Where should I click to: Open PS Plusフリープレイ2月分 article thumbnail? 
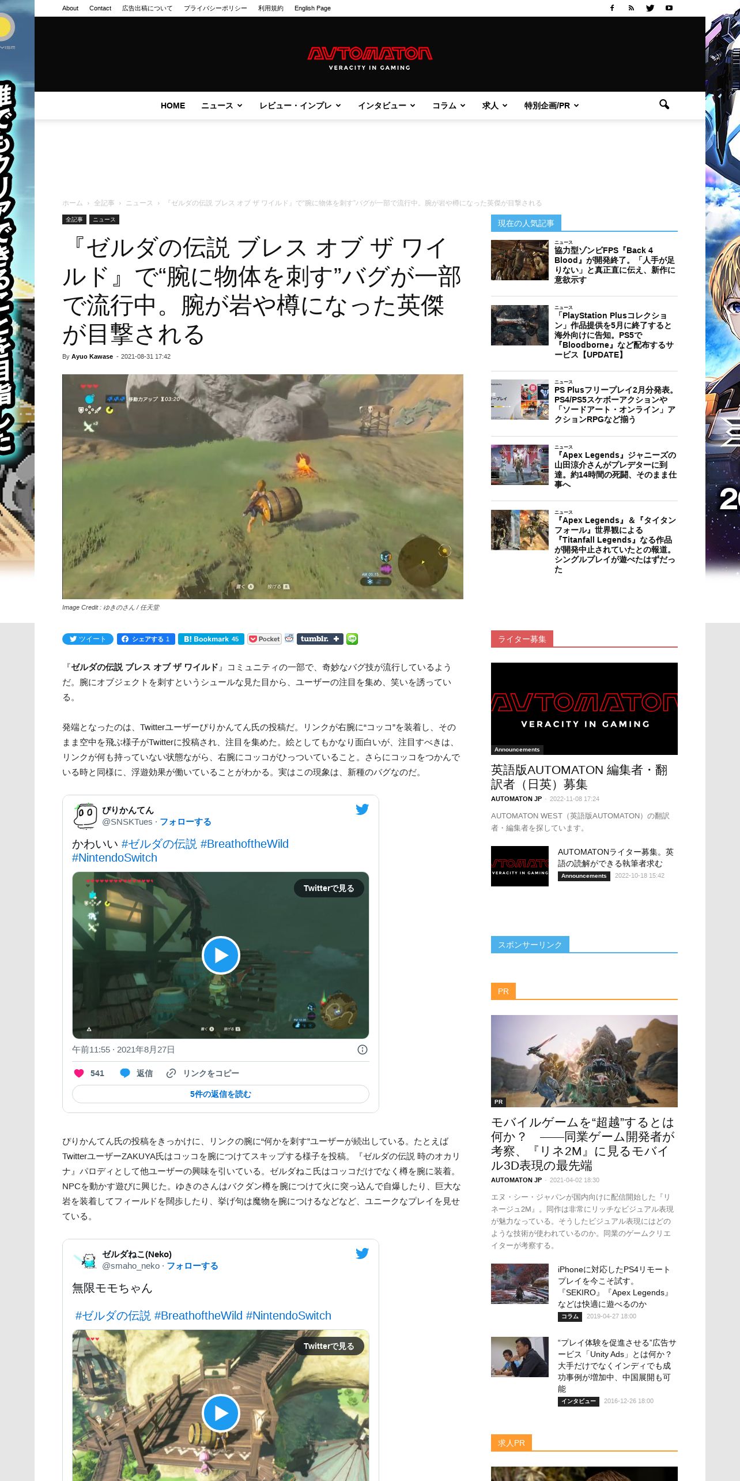tap(520, 400)
